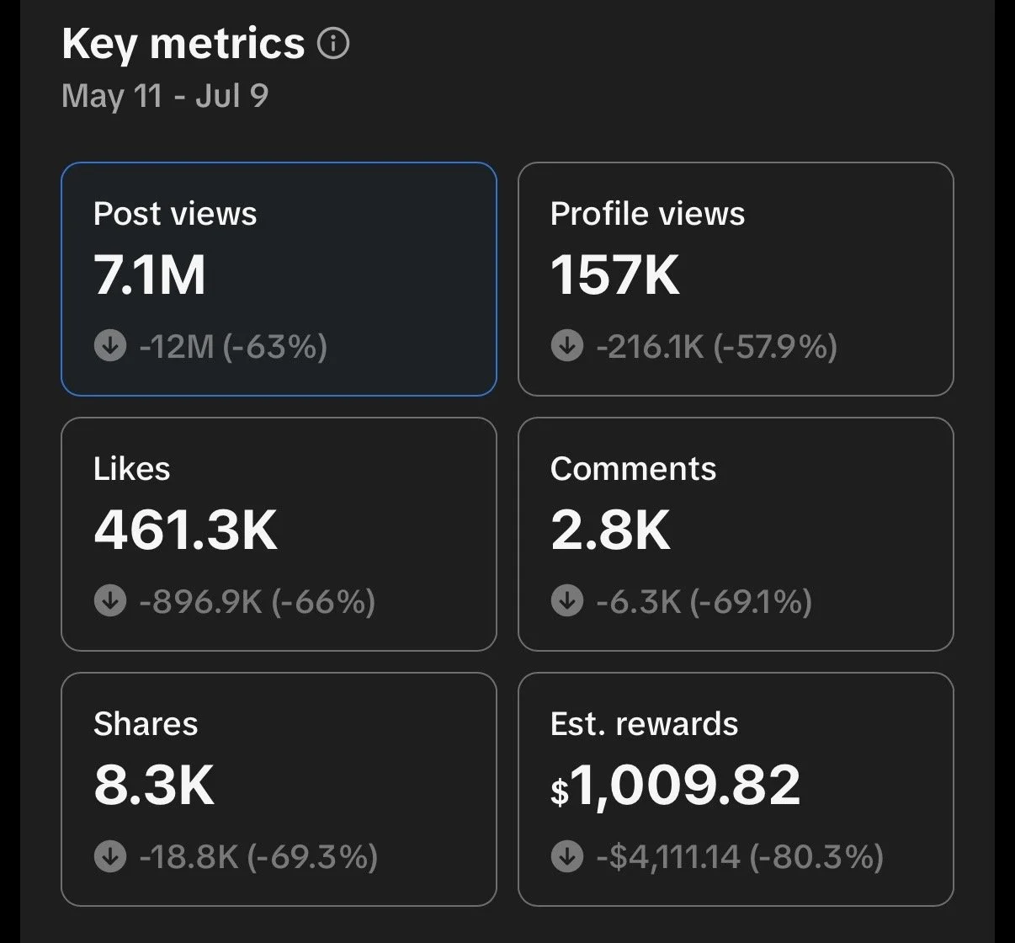Click the down-arrow icon under Likes
The image size is (1015, 943).
coord(110,600)
